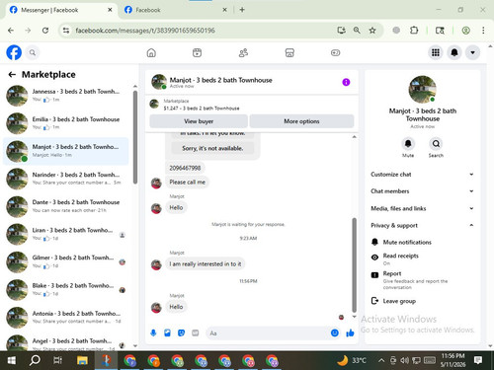Send a thumbs-up like

point(350,333)
